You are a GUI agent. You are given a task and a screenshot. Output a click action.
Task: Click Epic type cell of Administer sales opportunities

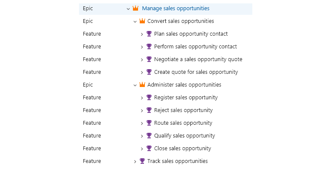(x=87, y=85)
